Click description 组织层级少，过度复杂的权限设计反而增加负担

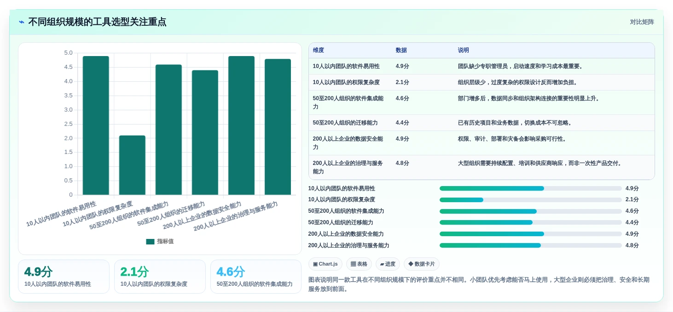coord(518,82)
